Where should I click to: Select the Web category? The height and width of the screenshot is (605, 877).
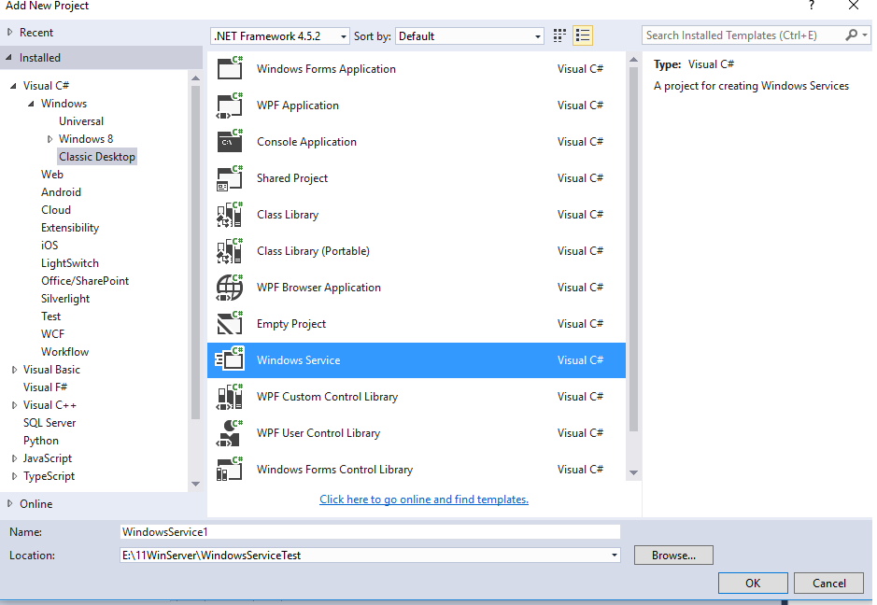pos(52,175)
